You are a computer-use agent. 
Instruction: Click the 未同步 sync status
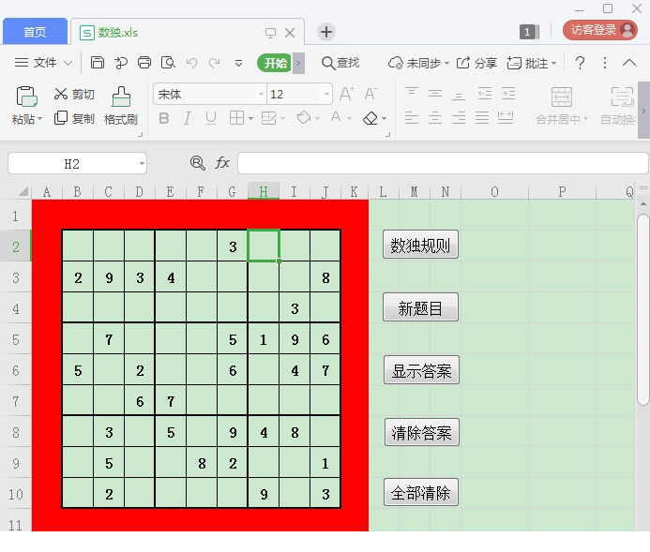pyautogui.click(x=418, y=63)
